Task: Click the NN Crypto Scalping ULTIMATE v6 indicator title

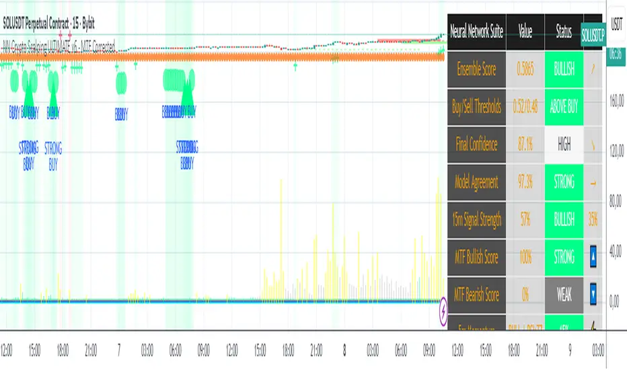Action: click(59, 47)
